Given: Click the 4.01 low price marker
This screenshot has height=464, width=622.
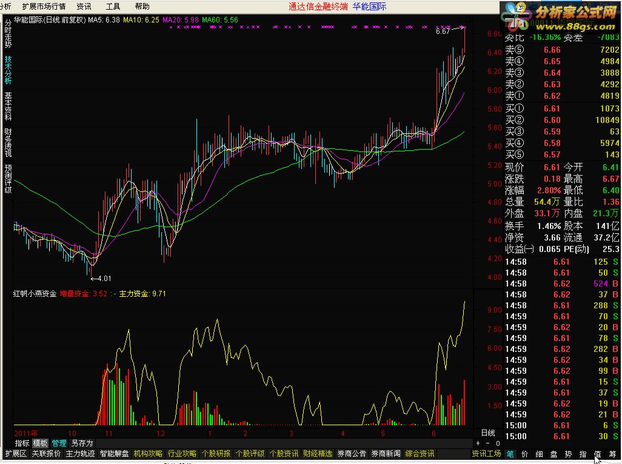Looking at the screenshot, I should [104, 279].
